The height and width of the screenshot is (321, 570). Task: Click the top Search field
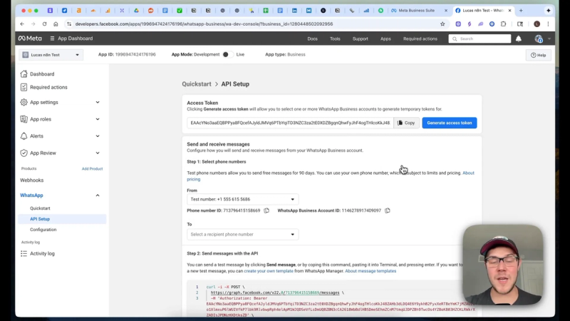point(480,39)
